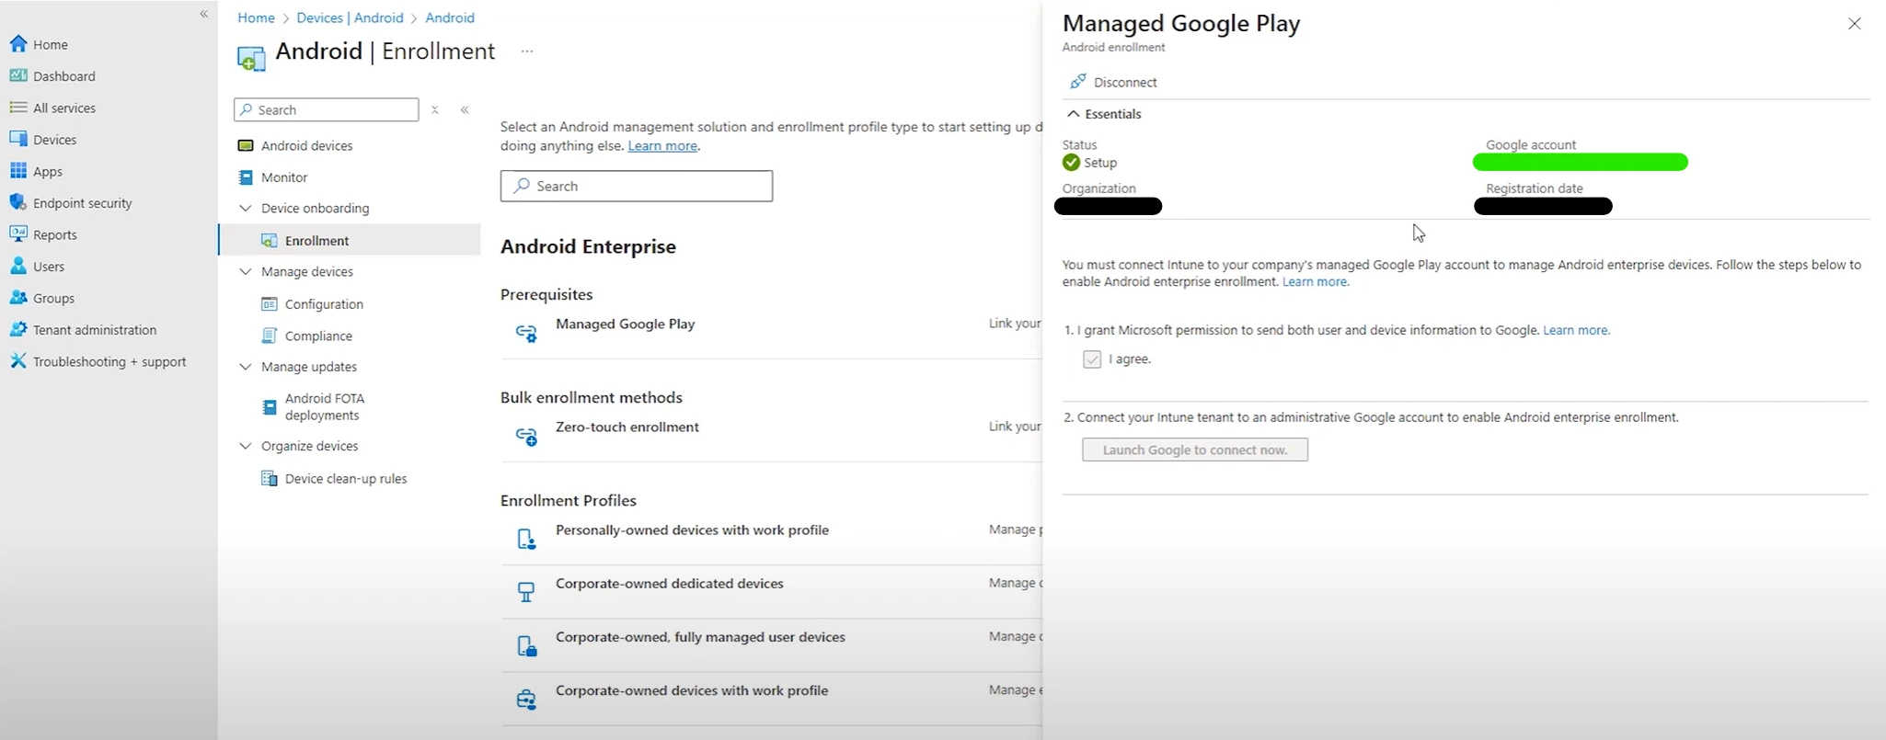Select Reports in the left navigation
Image resolution: width=1886 pixels, height=740 pixels.
click(x=54, y=234)
